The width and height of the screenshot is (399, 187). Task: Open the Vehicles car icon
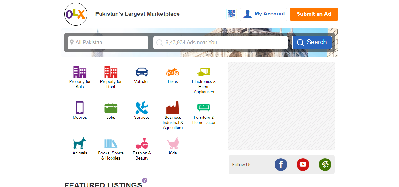click(x=142, y=72)
